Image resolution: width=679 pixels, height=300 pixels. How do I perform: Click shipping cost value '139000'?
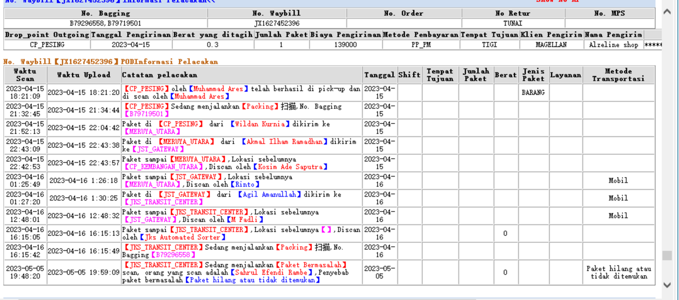(345, 45)
